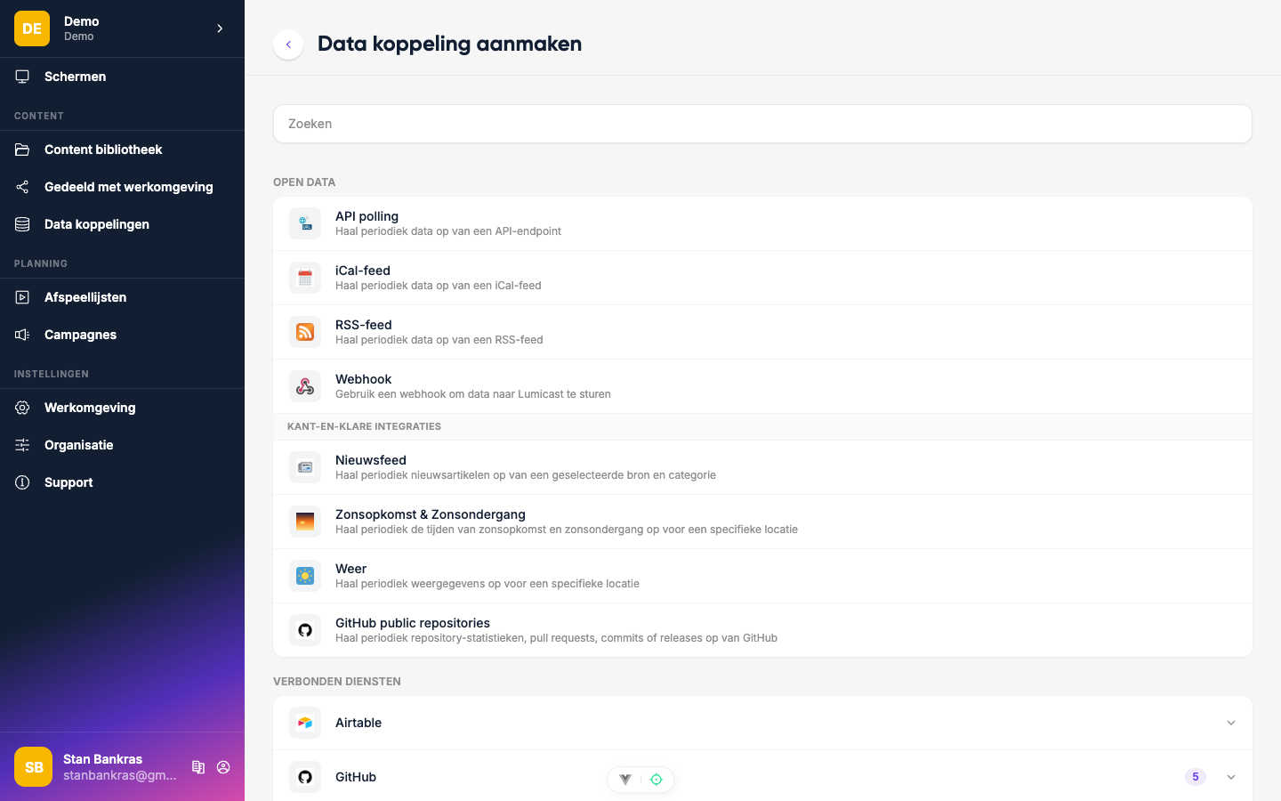This screenshot has height=801, width=1281.
Task: Click the iCal-feed calendar icon
Action: (305, 278)
